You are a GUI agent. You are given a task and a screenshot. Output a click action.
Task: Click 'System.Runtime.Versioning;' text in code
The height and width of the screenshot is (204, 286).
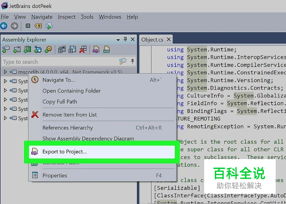[x=230, y=80]
